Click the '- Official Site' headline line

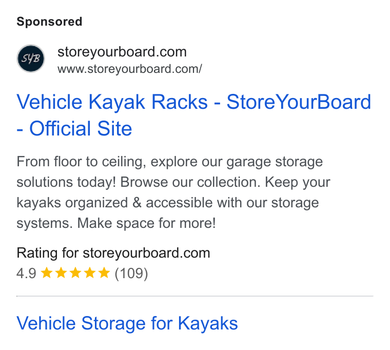74,129
